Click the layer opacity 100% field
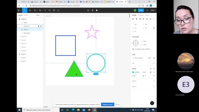The width and height of the screenshot is (199, 112). coord(150,58)
